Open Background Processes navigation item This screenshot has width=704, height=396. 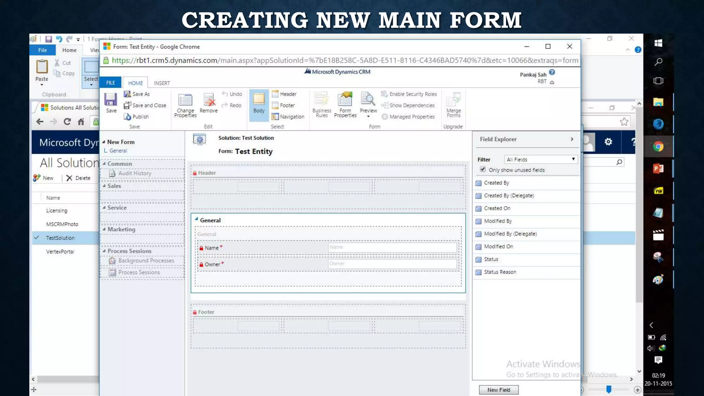142,261
